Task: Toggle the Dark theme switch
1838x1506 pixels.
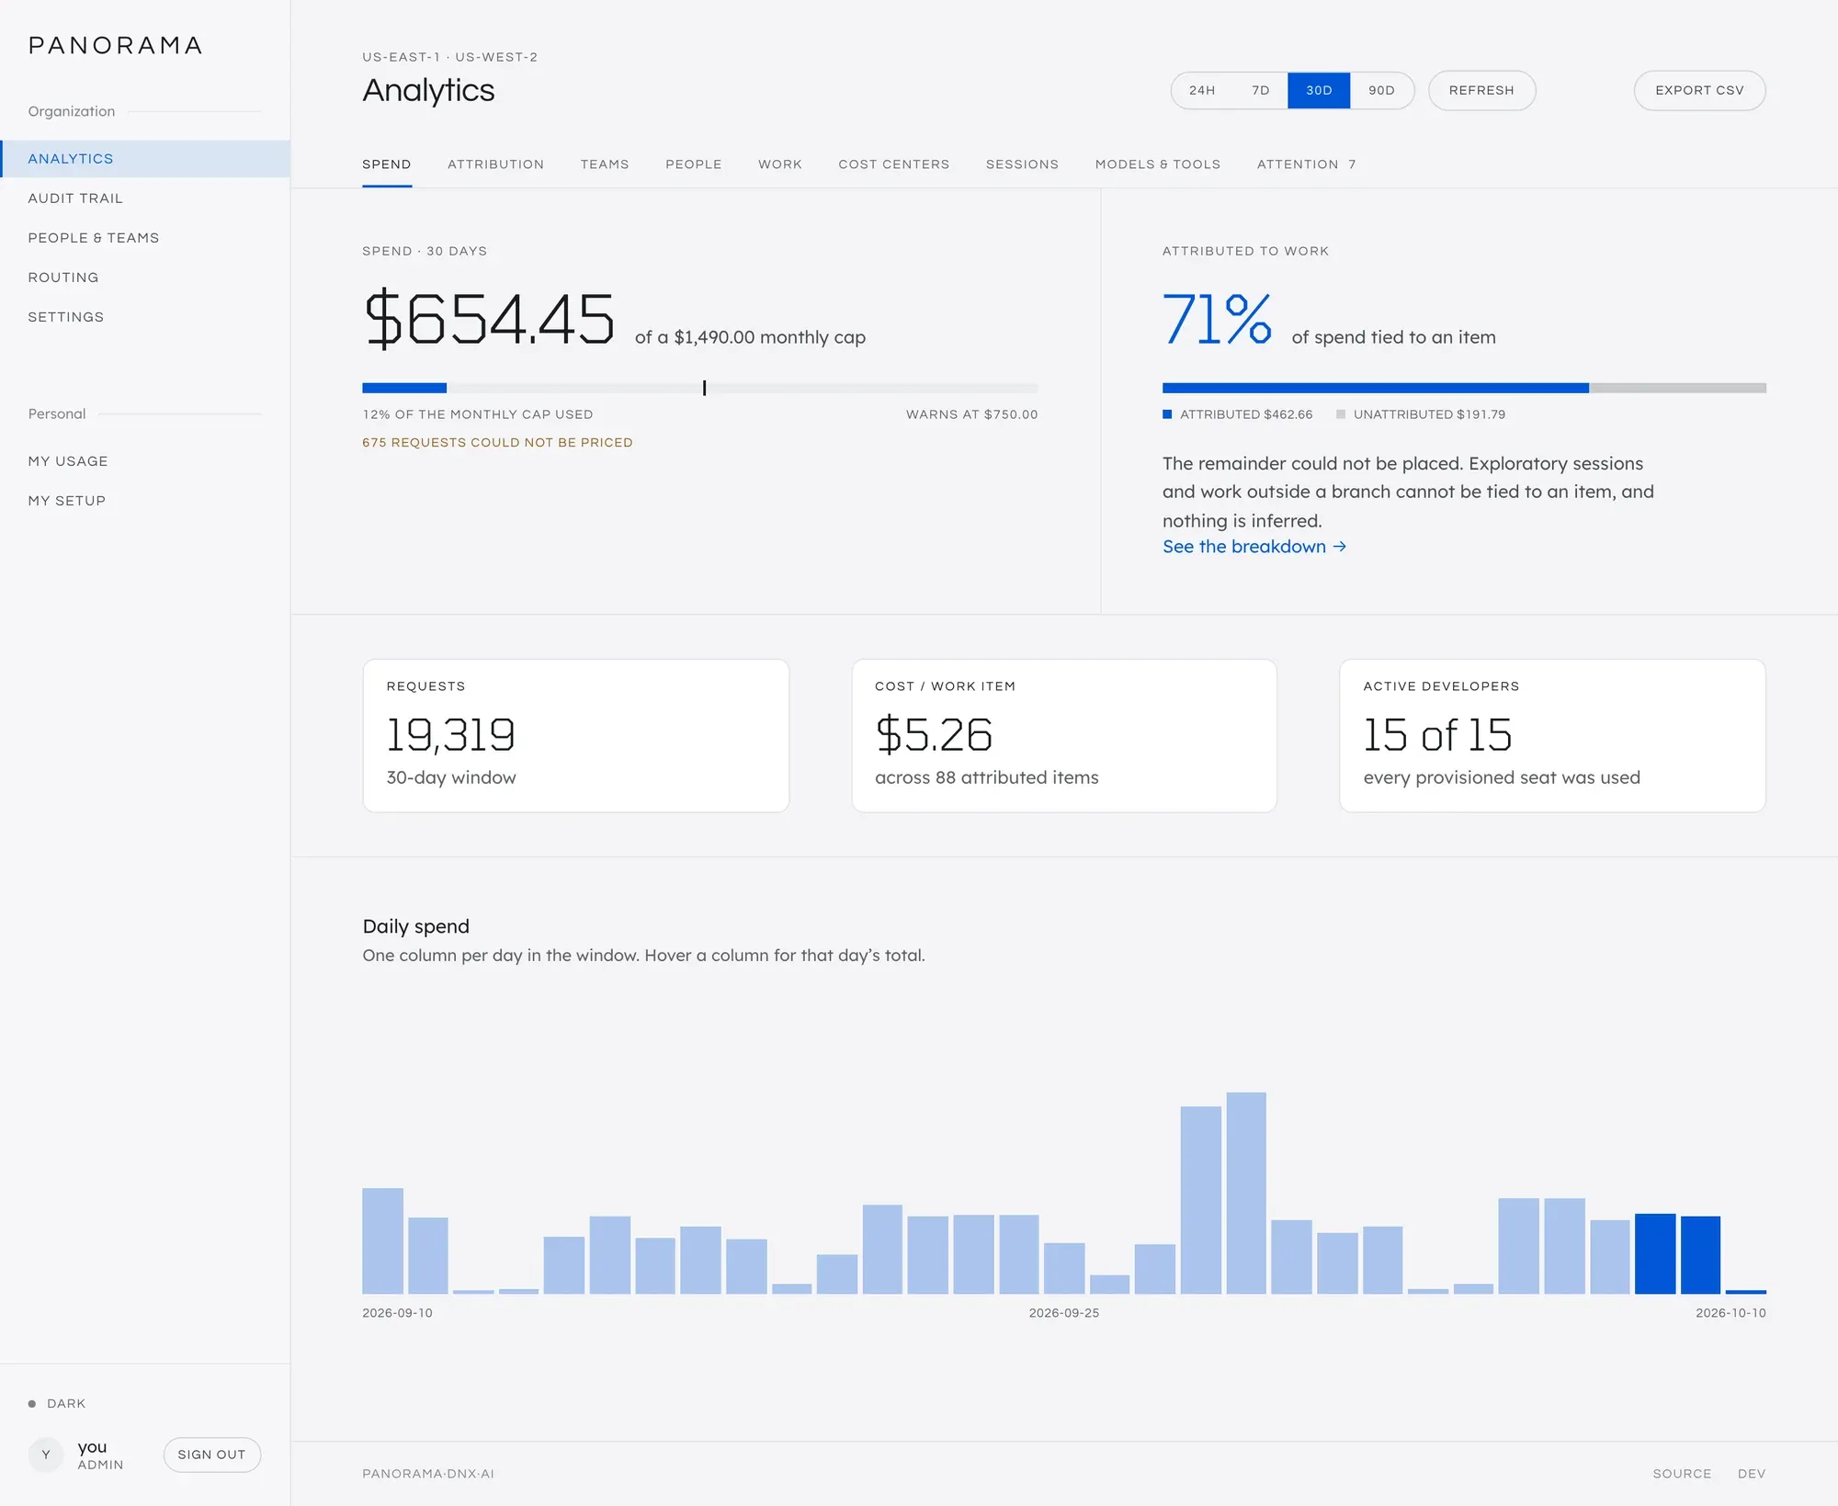Action: point(57,1403)
